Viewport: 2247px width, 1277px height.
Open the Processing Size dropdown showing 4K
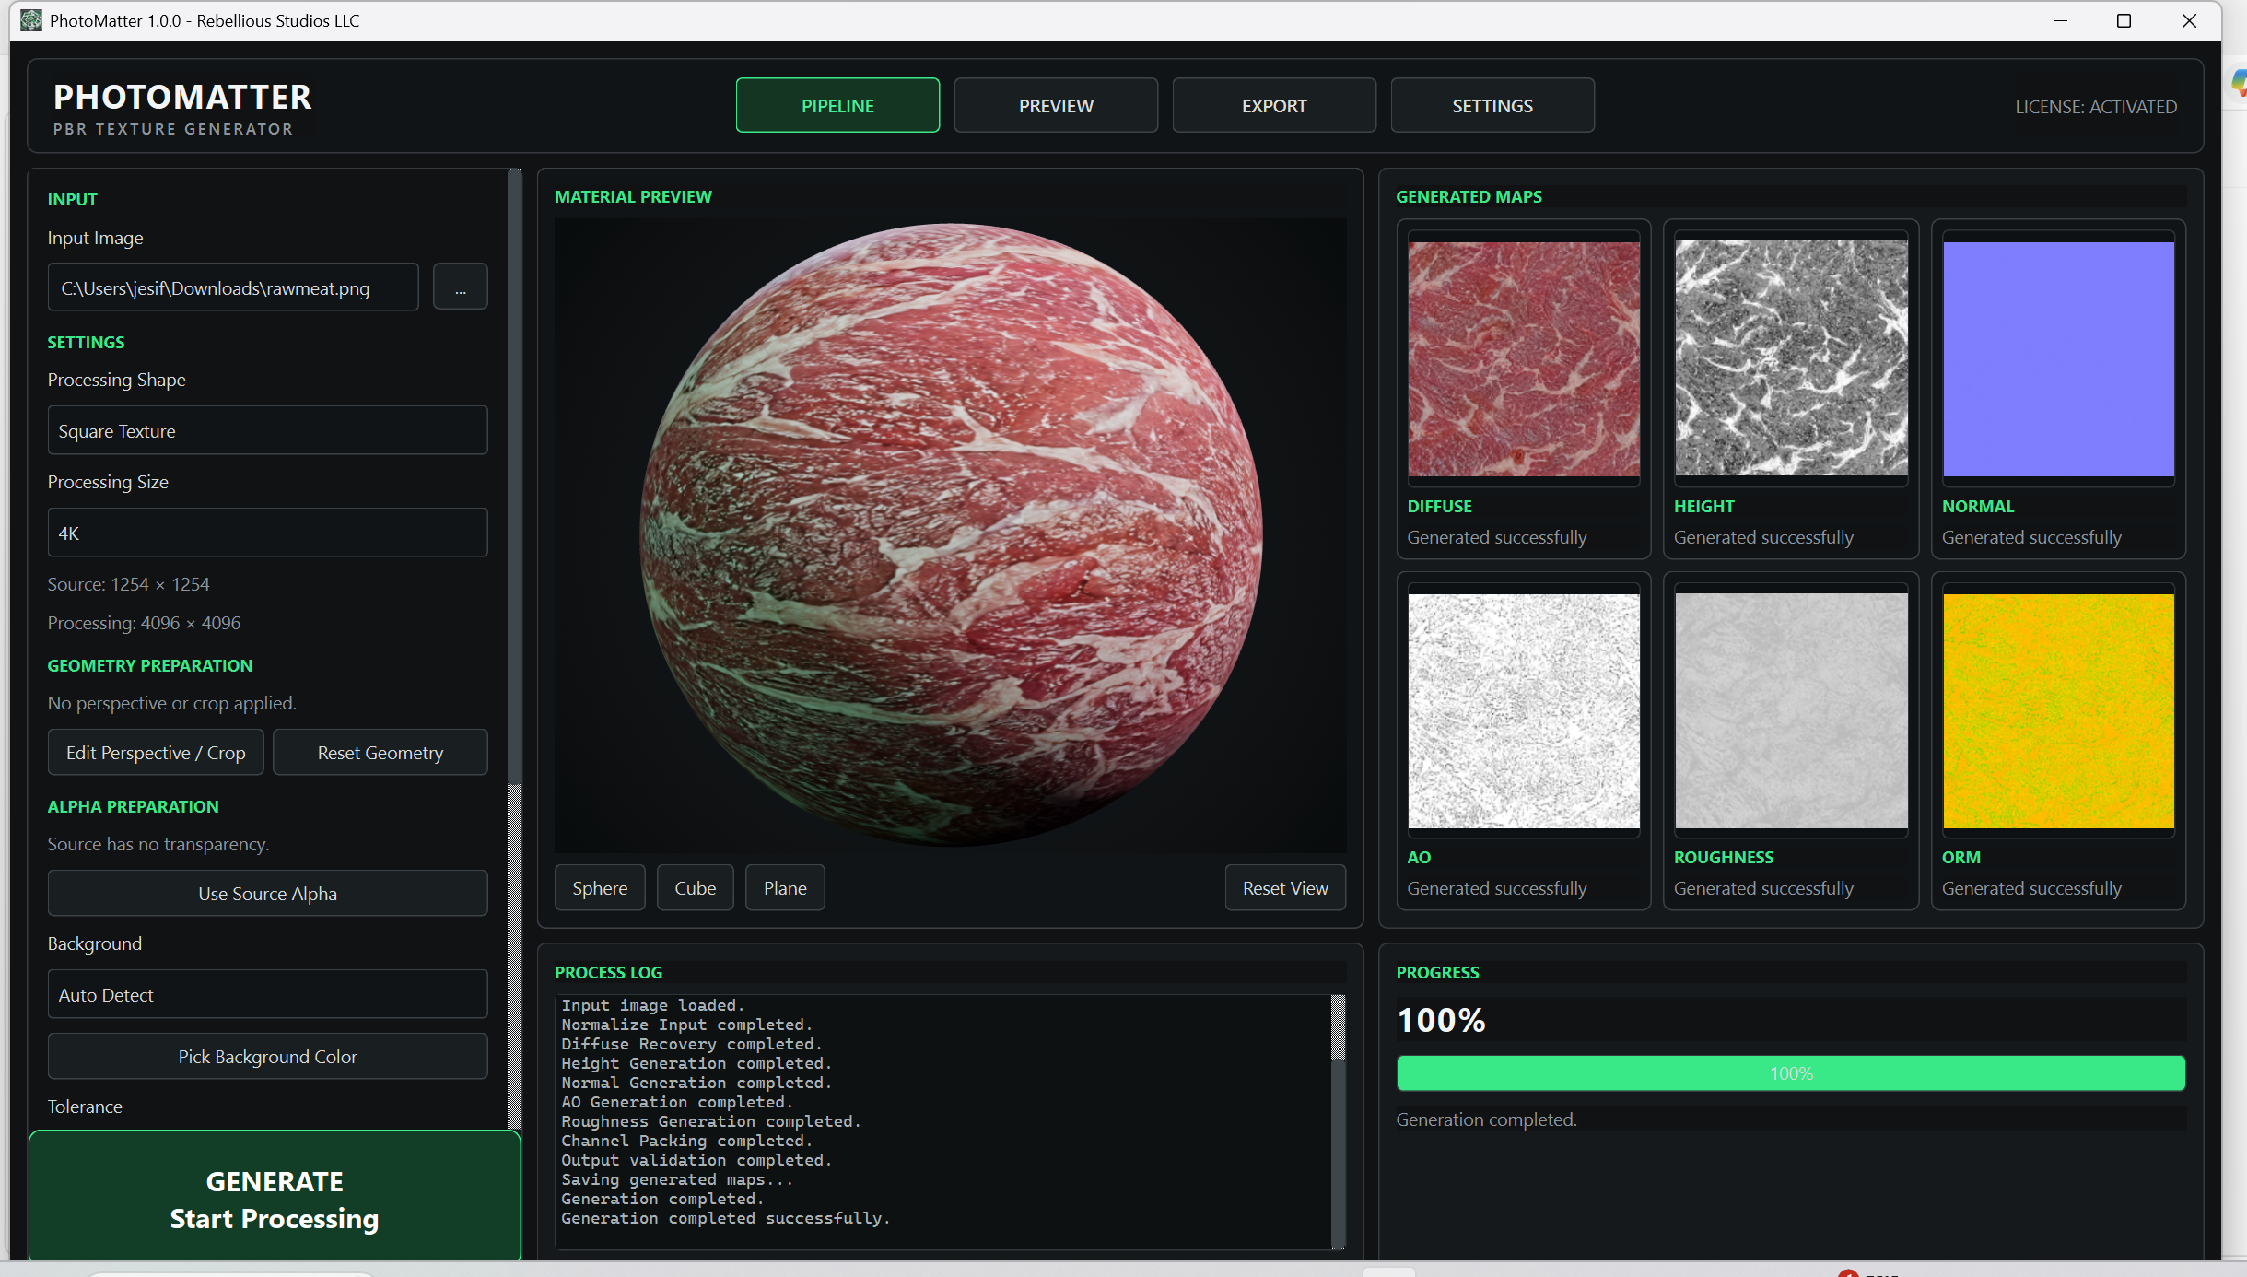tap(267, 533)
